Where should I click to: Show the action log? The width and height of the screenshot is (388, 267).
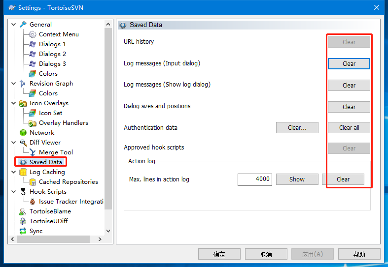(297, 179)
